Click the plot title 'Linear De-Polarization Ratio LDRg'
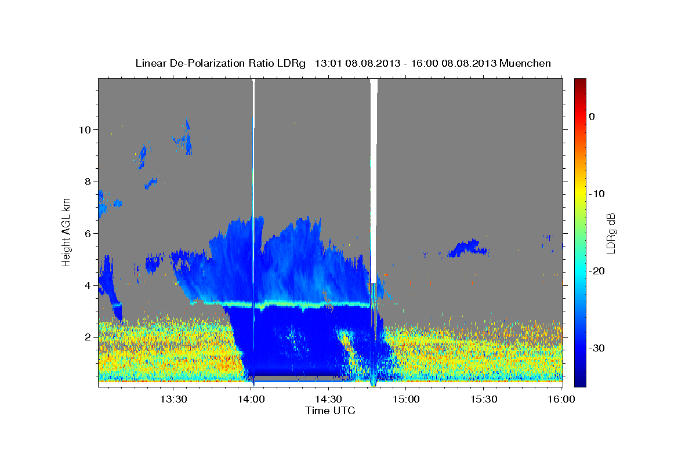696x464 pixels. pyautogui.click(x=220, y=63)
